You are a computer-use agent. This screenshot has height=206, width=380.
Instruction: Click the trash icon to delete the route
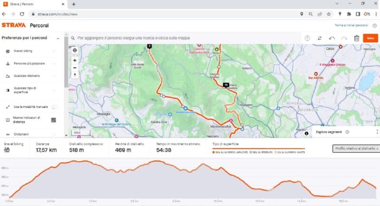(357, 38)
